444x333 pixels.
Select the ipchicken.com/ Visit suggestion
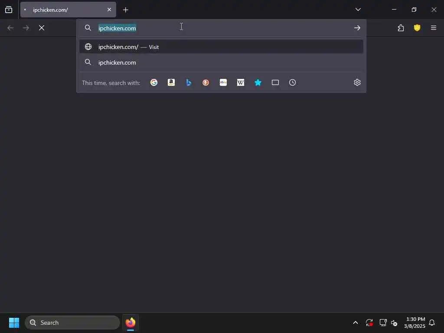tap(221, 47)
